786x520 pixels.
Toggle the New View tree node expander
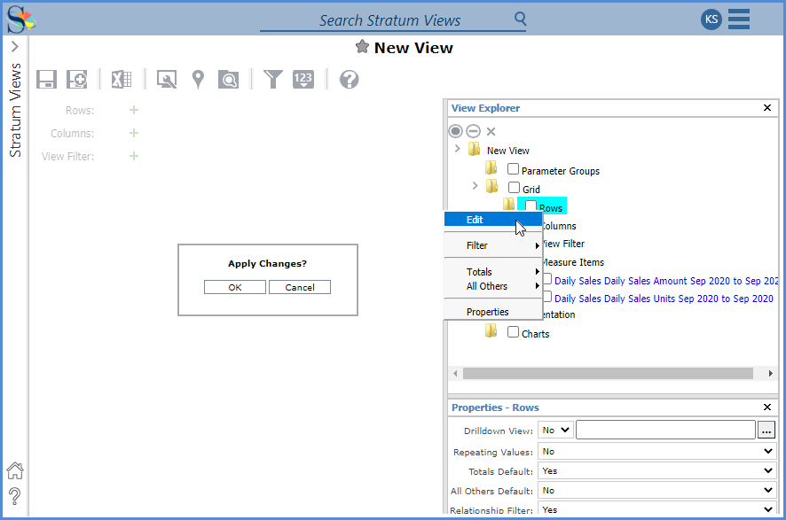pos(457,149)
